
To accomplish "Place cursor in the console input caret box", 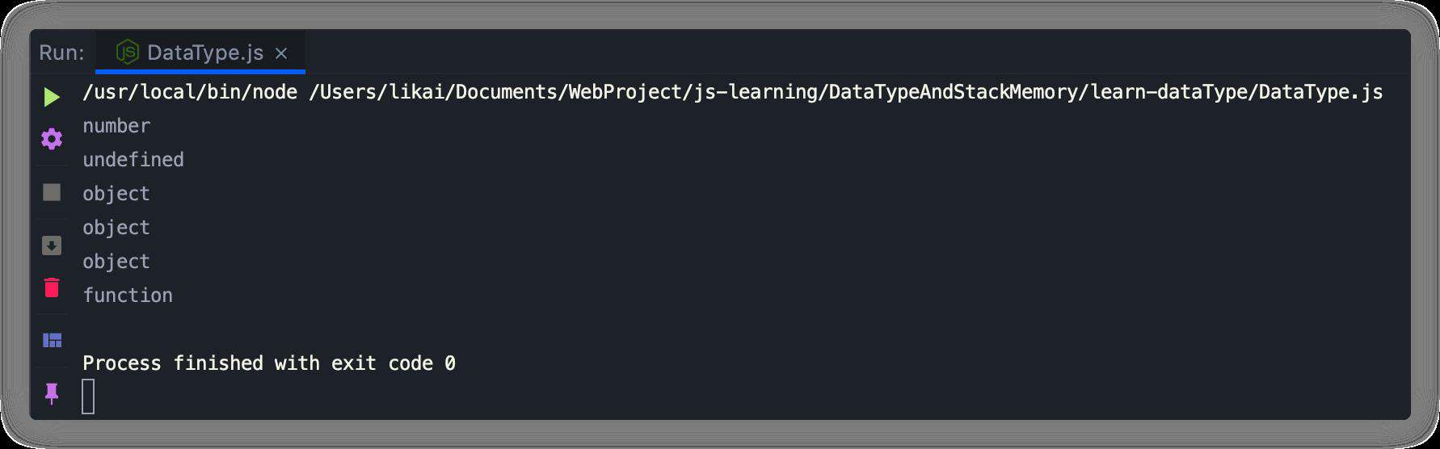I will tap(88, 397).
